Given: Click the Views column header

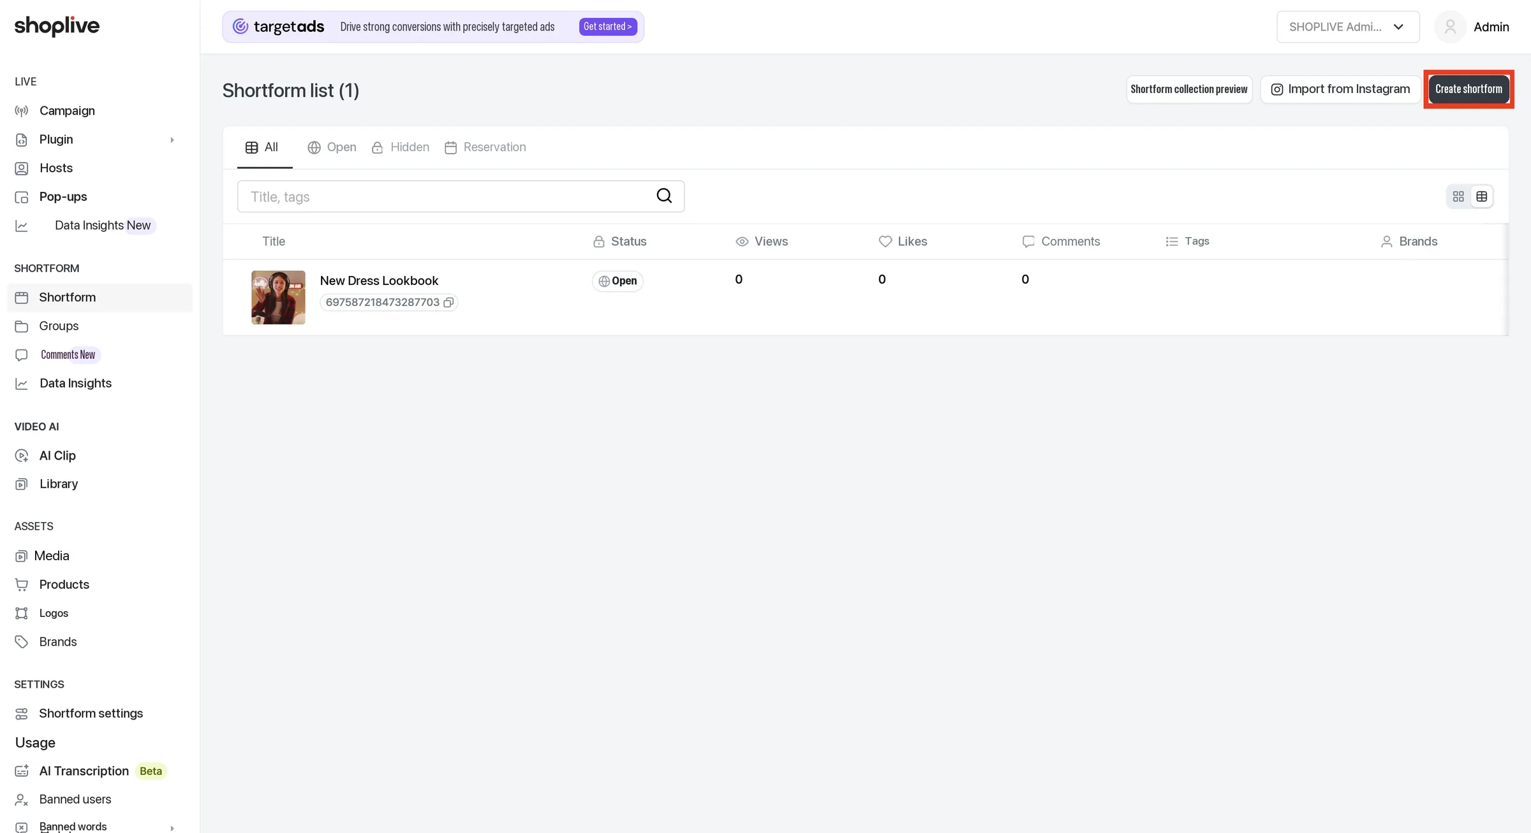Looking at the screenshot, I should pyautogui.click(x=762, y=242).
